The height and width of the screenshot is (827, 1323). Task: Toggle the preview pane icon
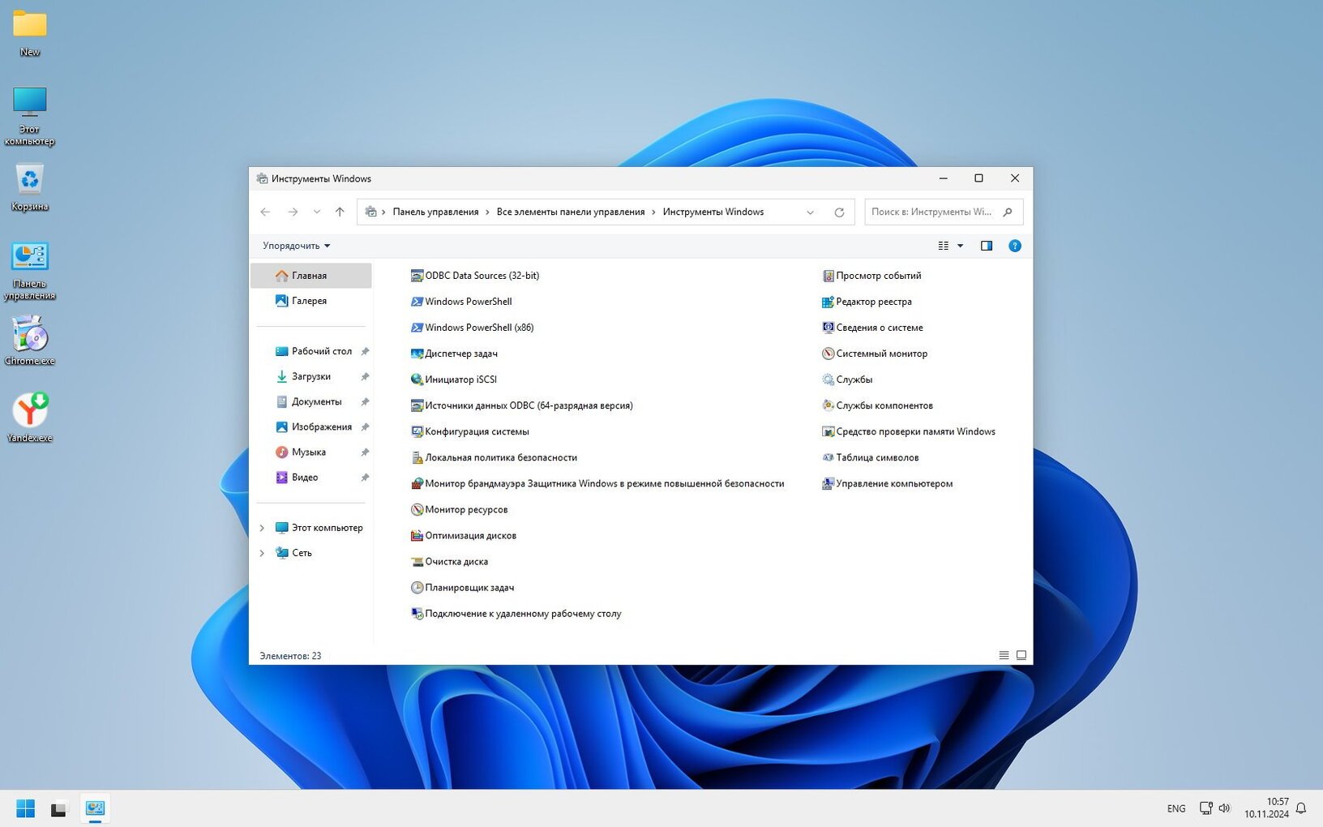(x=987, y=246)
